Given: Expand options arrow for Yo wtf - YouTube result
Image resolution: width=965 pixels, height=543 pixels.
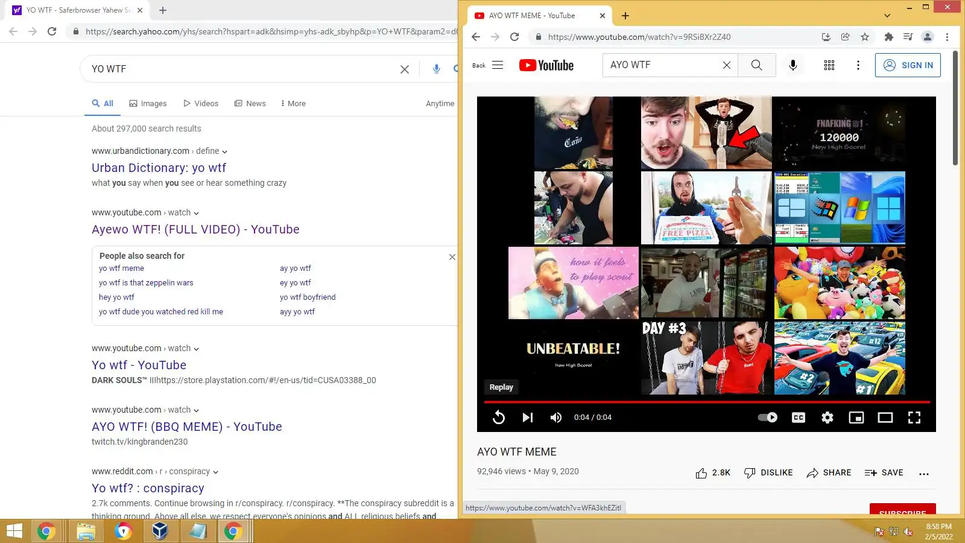Looking at the screenshot, I should tap(196, 349).
